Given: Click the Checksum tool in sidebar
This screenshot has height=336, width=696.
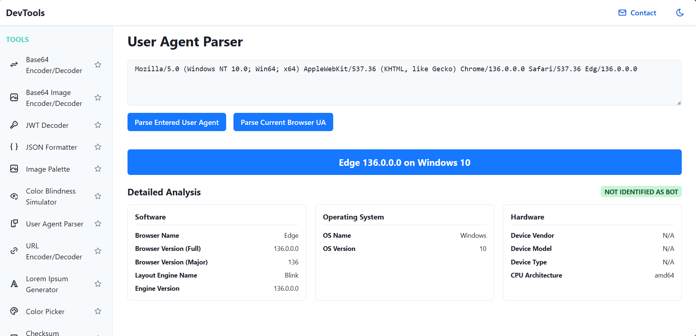Looking at the screenshot, I should [x=42, y=333].
